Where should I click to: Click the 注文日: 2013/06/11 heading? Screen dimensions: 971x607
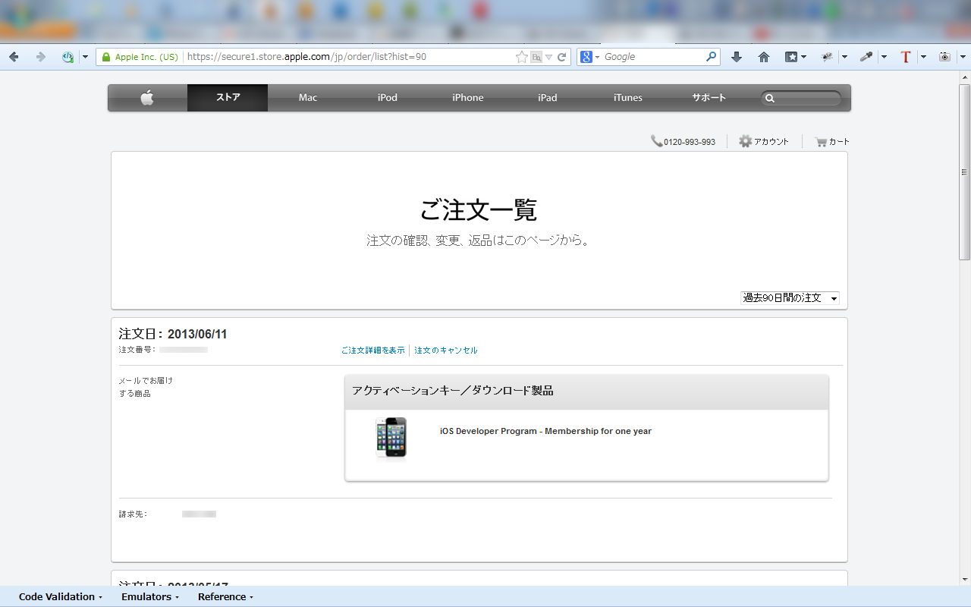point(173,334)
